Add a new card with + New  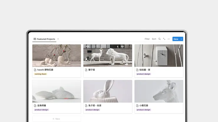pyautogui.click(x=57, y=119)
